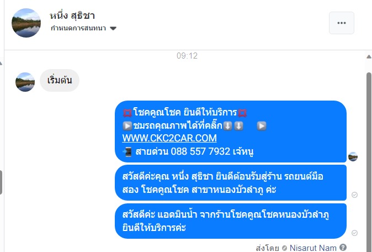The image size is (372, 252).
Task: Select the เริ่มต้น message bubble
Action: click(x=60, y=81)
